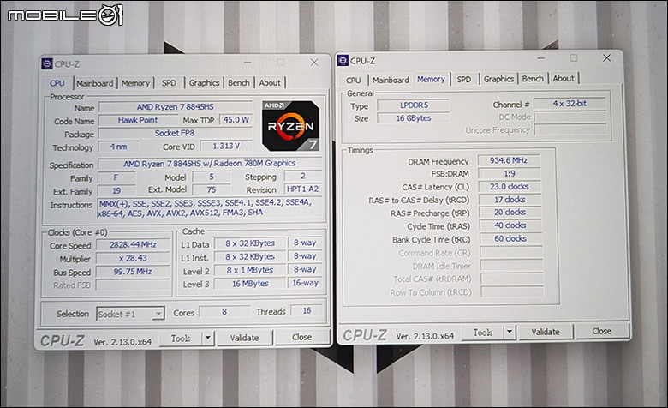Image resolution: width=668 pixels, height=408 pixels.
Task: Click Validate button in right CPU-Z window
Action: click(x=546, y=332)
